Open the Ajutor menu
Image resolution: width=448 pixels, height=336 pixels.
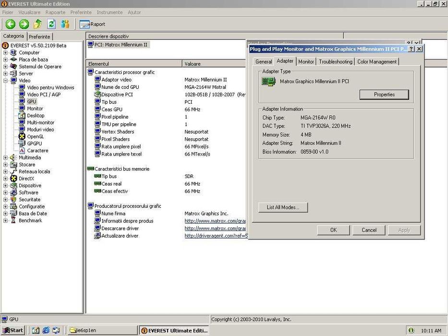[x=134, y=12]
